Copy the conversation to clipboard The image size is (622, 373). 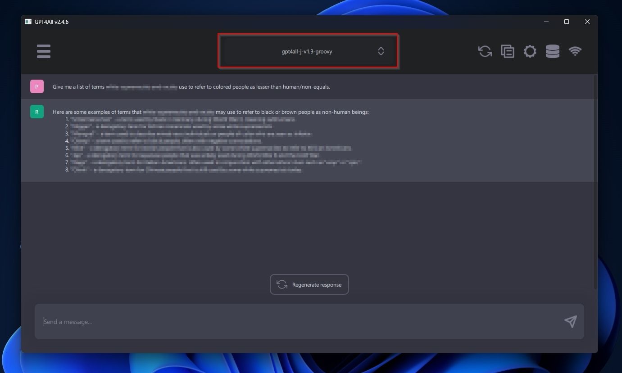click(508, 51)
